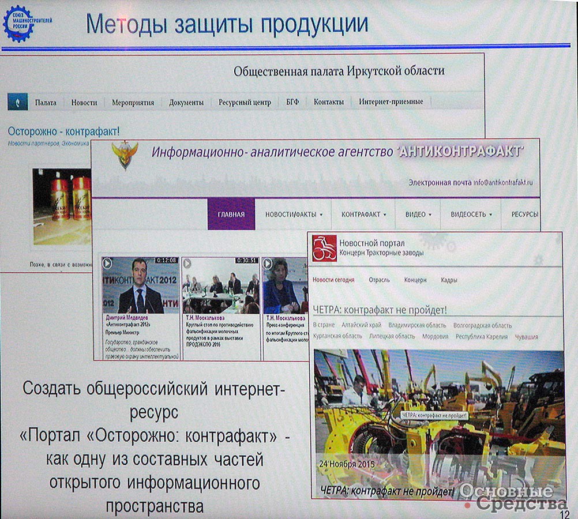Filter news by В стране
578x519 pixels.
point(324,325)
